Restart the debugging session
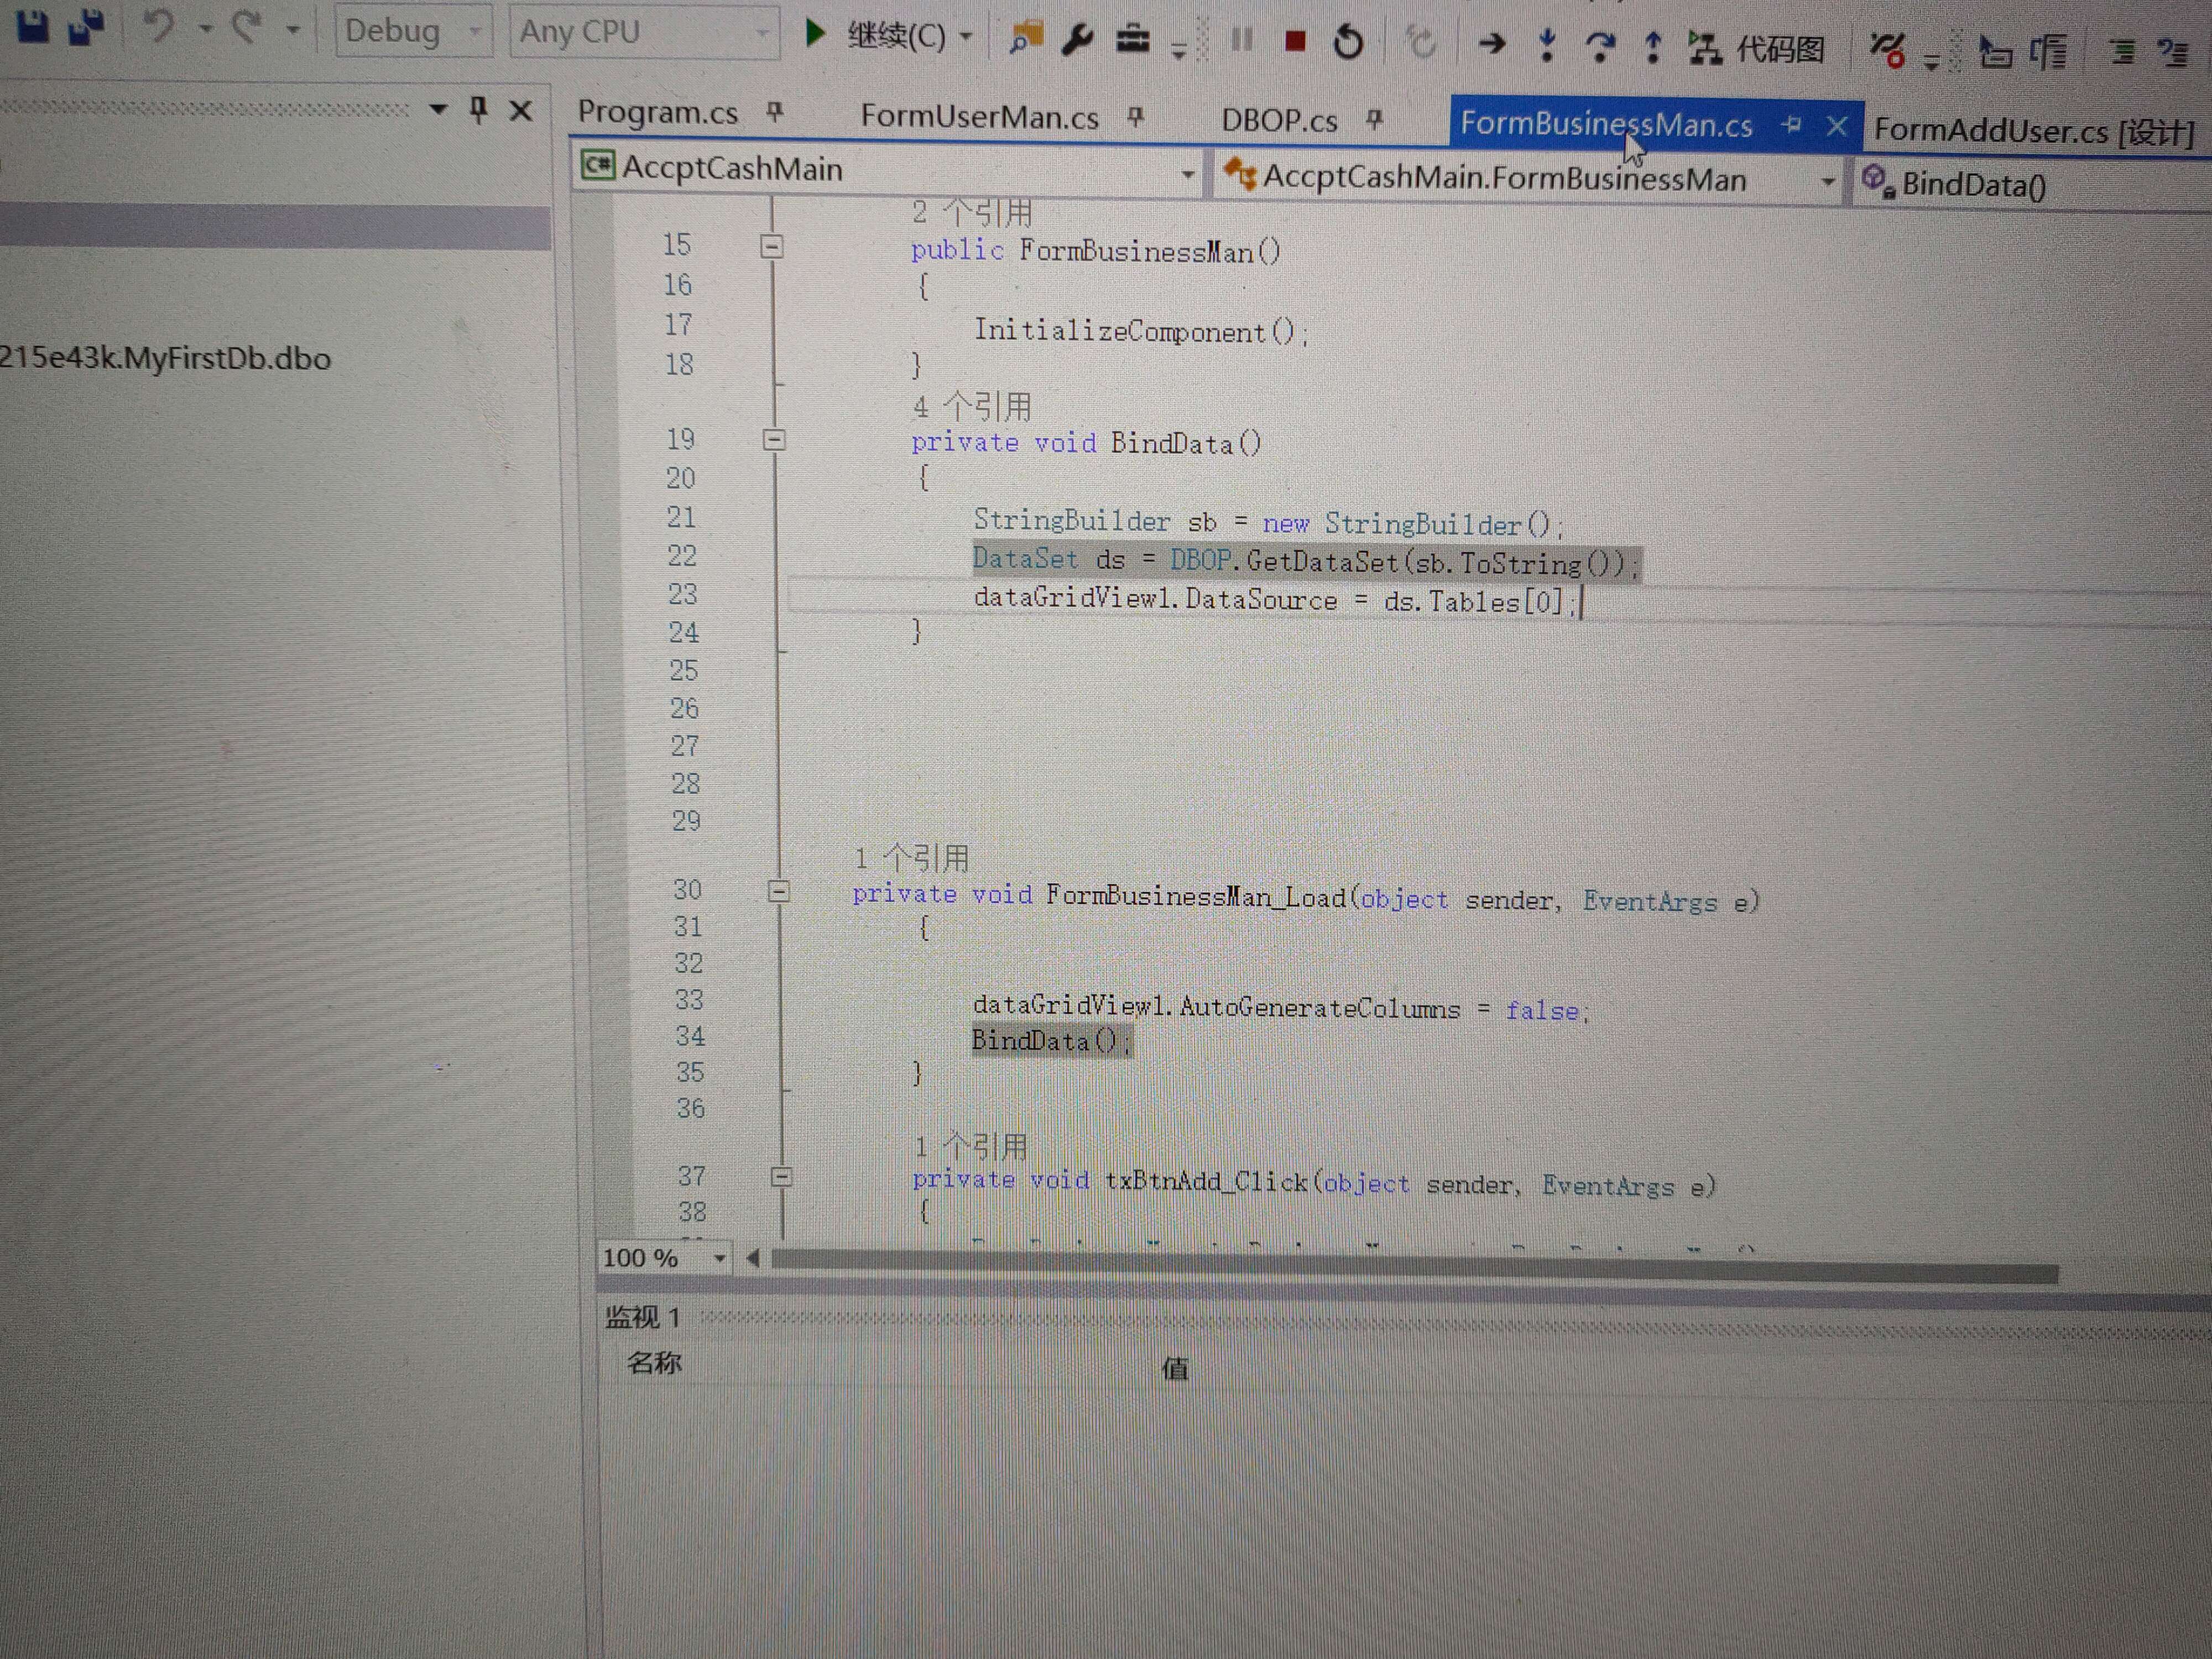The image size is (2212, 1659). 1348,42
